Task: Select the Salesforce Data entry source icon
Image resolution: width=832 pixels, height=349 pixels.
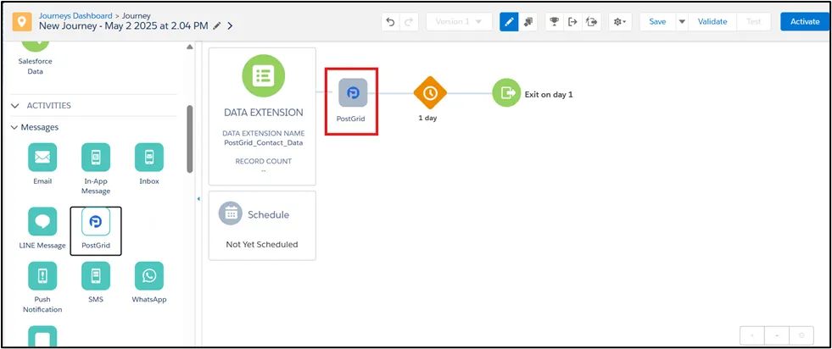Action: point(36,47)
